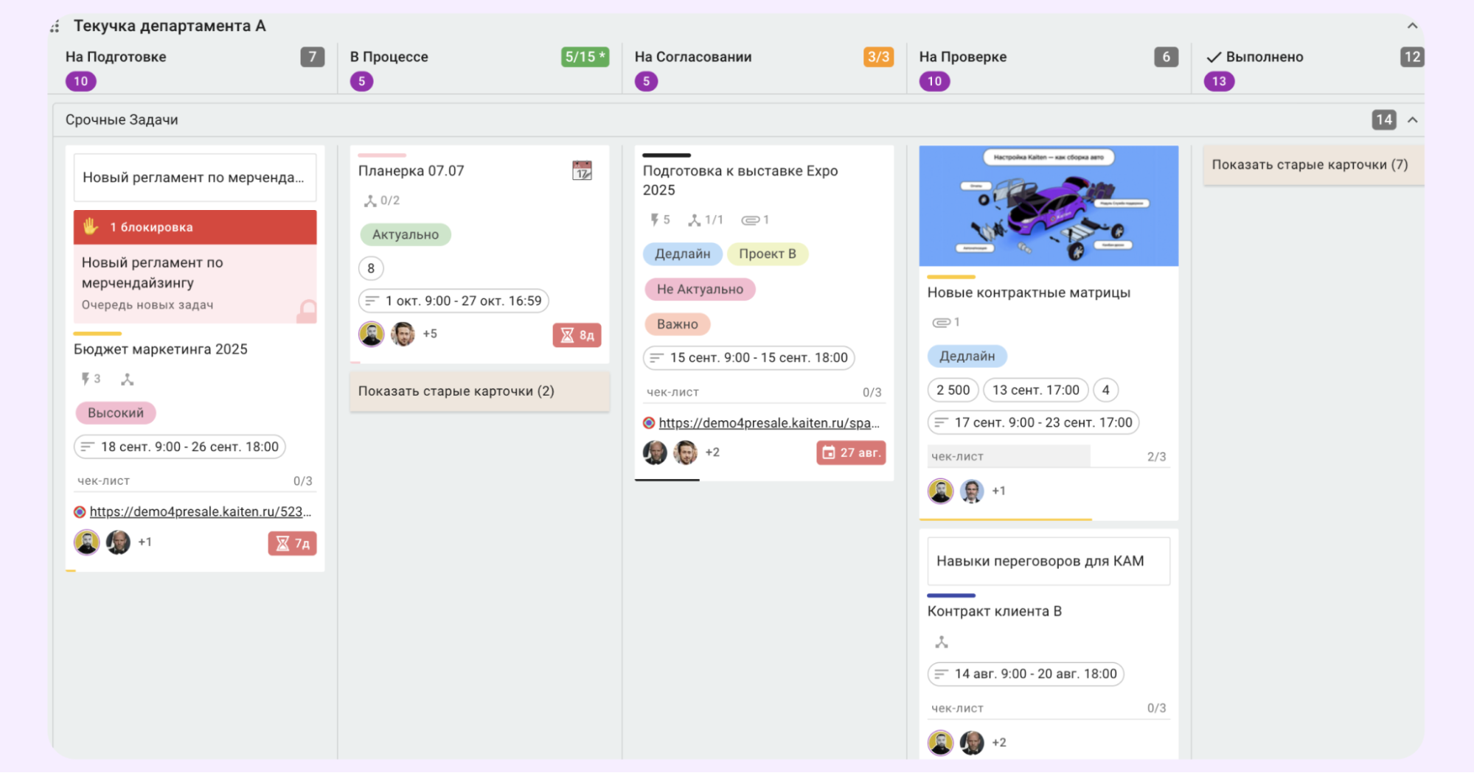Click the drag handle beside Текучка департамента А
The width and height of the screenshot is (1474, 773).
55,27
